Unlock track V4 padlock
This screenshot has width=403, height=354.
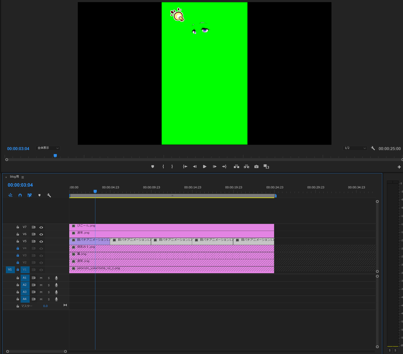tap(18, 248)
